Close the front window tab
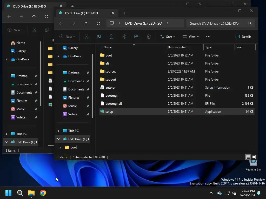266x199 pixels. [x=113, y=13]
